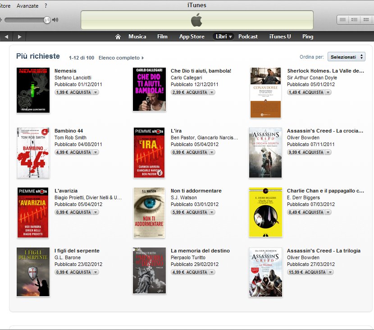This screenshot has height=330, width=374.
Task: Open Che Dio ti aiuti, bambola! cover
Action: tap(149, 89)
